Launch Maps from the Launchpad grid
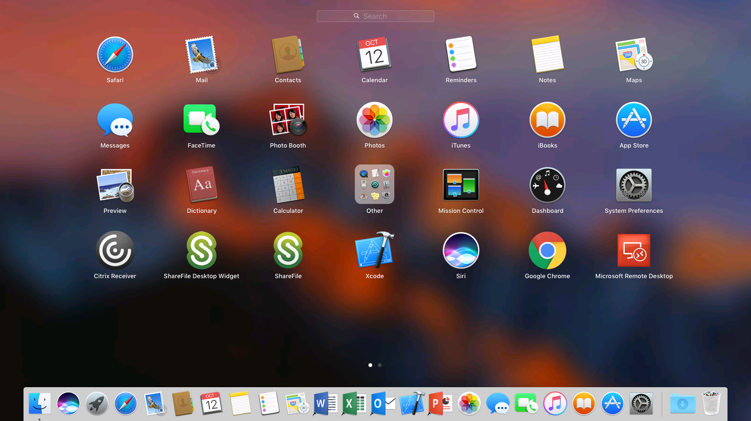 634,55
